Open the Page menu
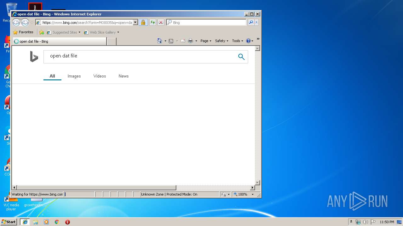The height and width of the screenshot is (226, 403). point(206,41)
